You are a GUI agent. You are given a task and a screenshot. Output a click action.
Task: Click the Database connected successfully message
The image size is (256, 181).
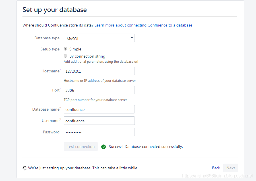click(146, 147)
